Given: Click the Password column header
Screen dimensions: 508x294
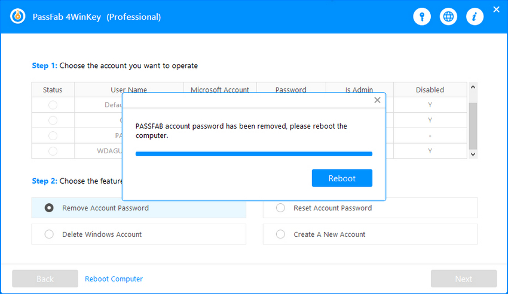Looking at the screenshot, I should (x=290, y=89).
